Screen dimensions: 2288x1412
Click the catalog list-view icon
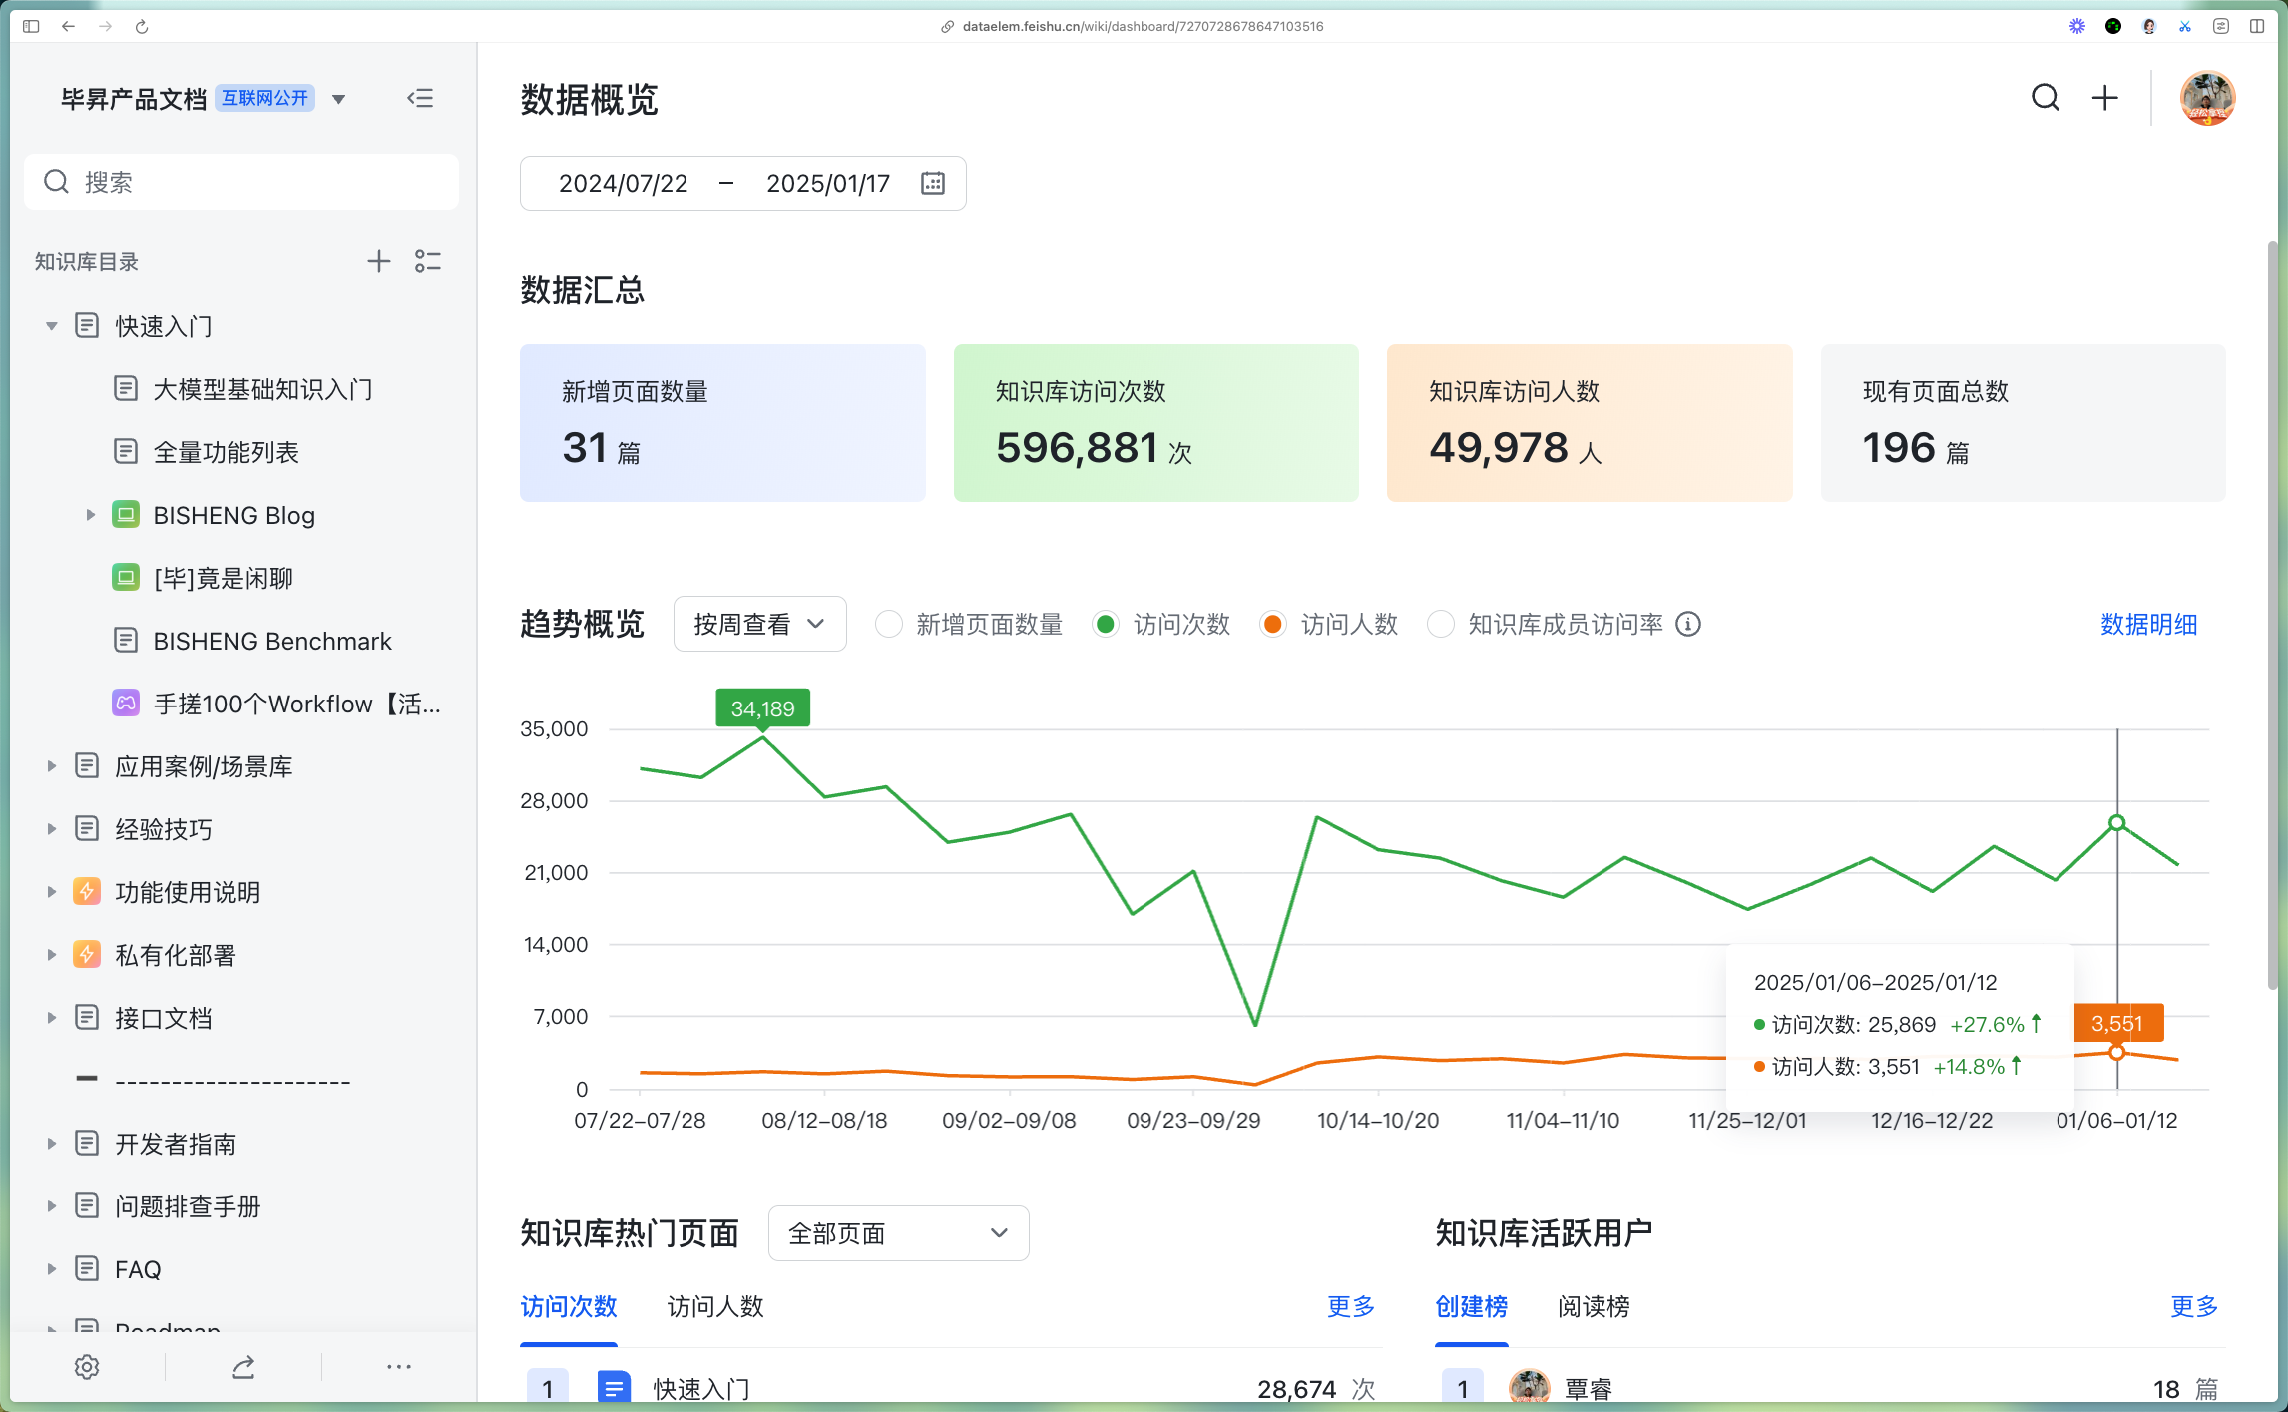[x=428, y=261]
